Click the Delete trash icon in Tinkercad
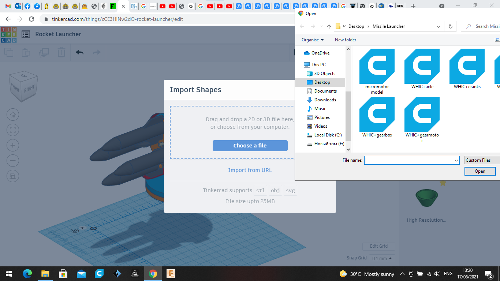 (61, 52)
